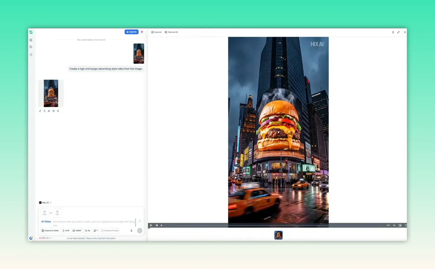Screen dimensions: 435x269
Task: Start a new chat with plus icon
Action: point(31,40)
